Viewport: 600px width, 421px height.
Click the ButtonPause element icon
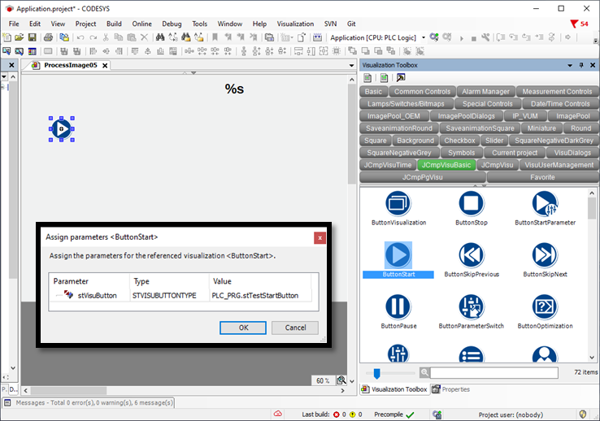click(398, 307)
